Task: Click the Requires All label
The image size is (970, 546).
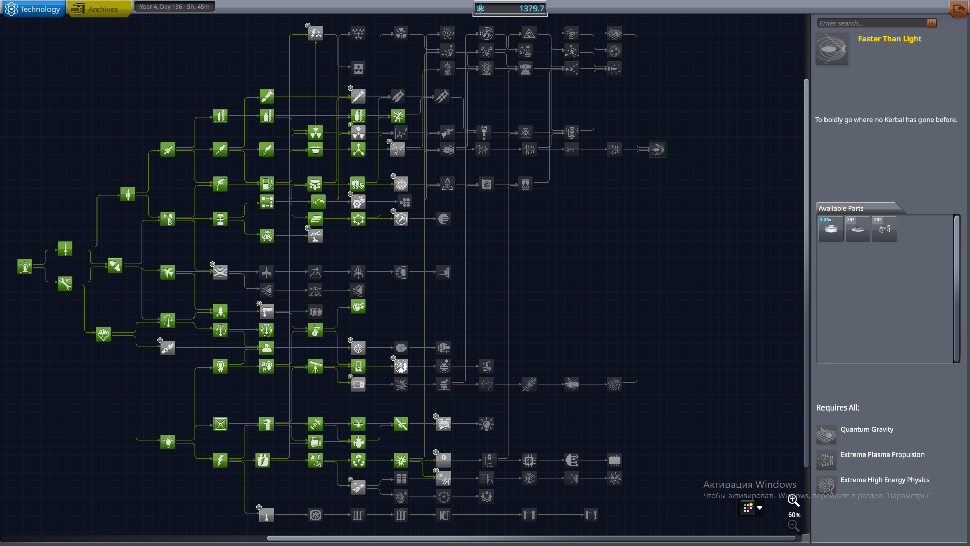Action: click(x=838, y=407)
